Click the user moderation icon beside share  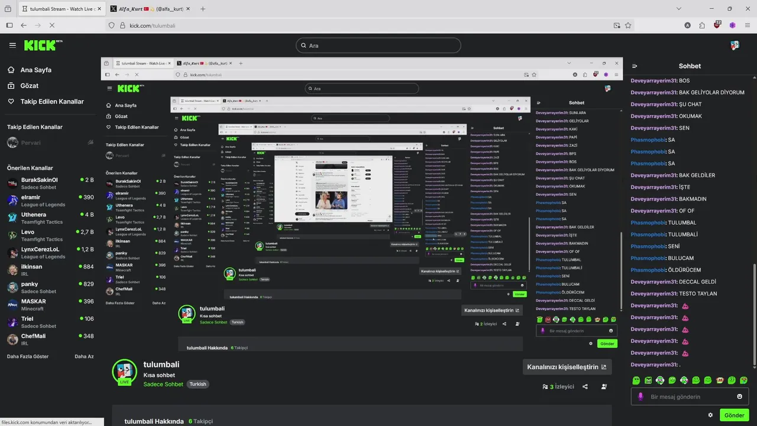[x=604, y=386]
